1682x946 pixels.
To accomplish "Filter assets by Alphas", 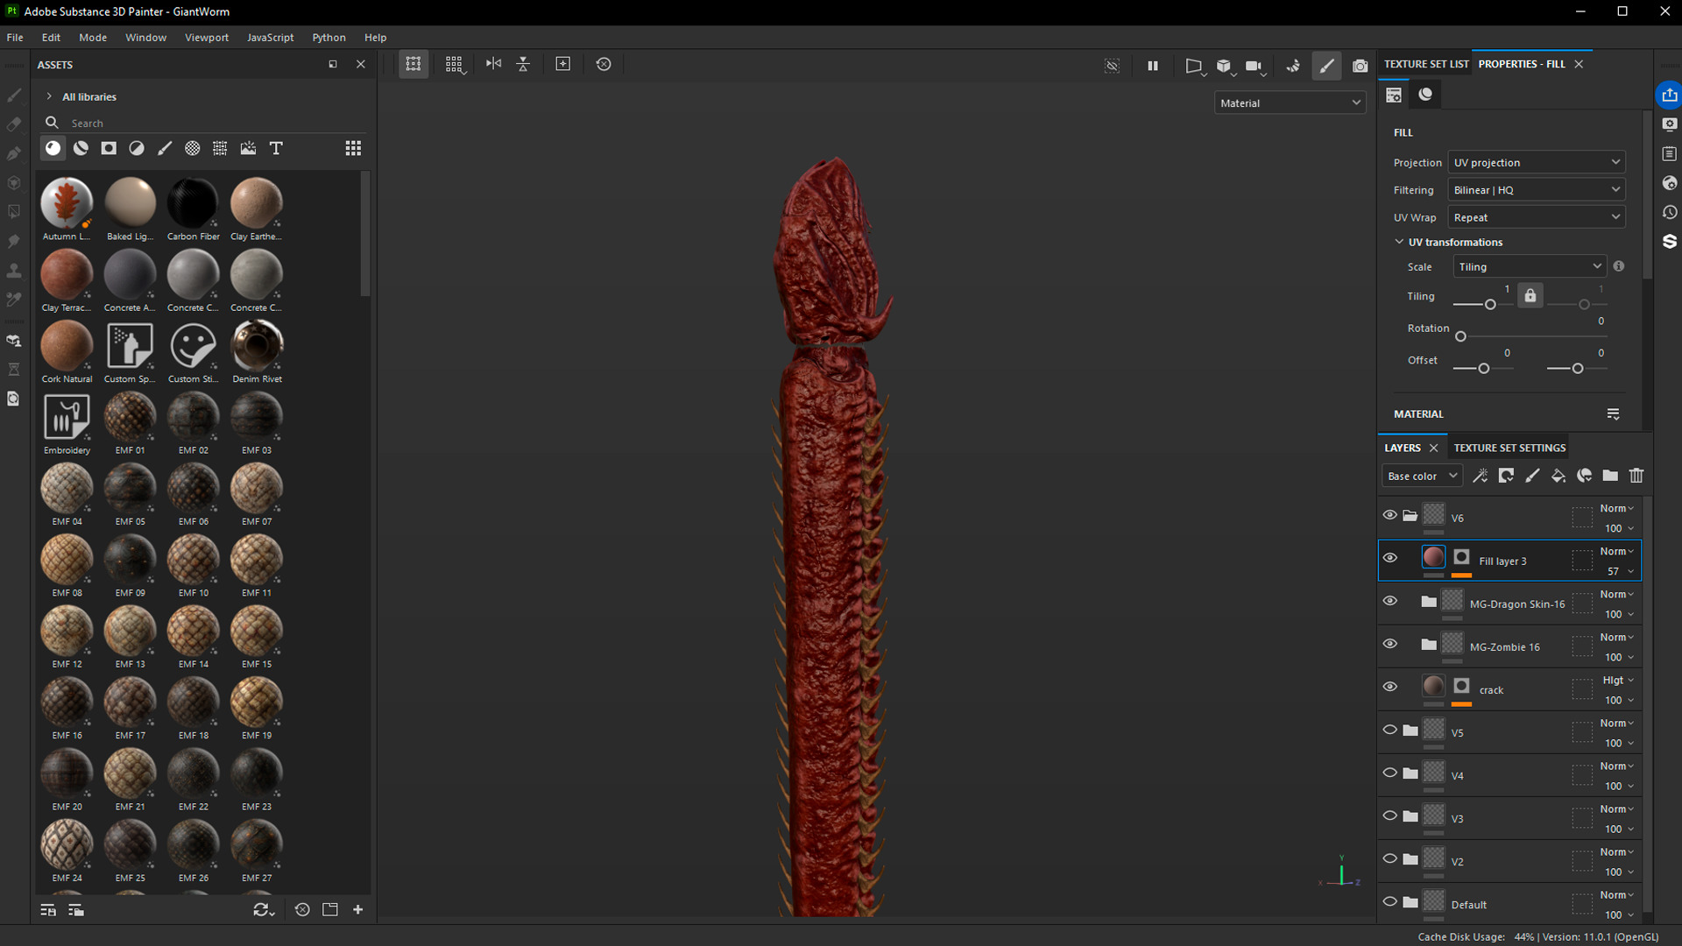I will click(x=193, y=148).
